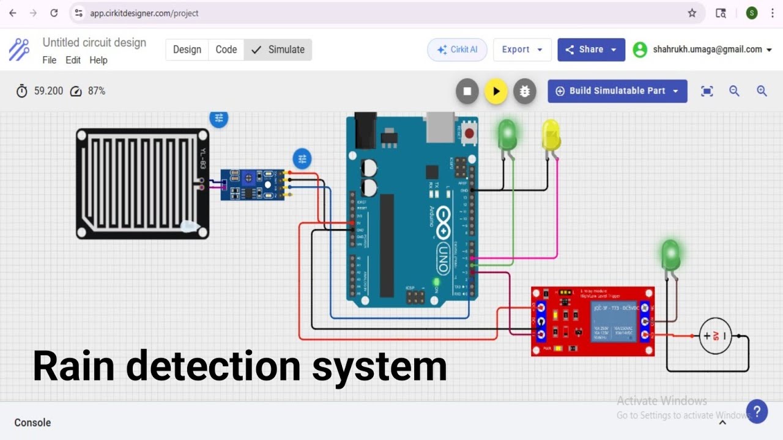The image size is (783, 440).
Task: Open rain sensor plate settings icon
Action: [219, 119]
